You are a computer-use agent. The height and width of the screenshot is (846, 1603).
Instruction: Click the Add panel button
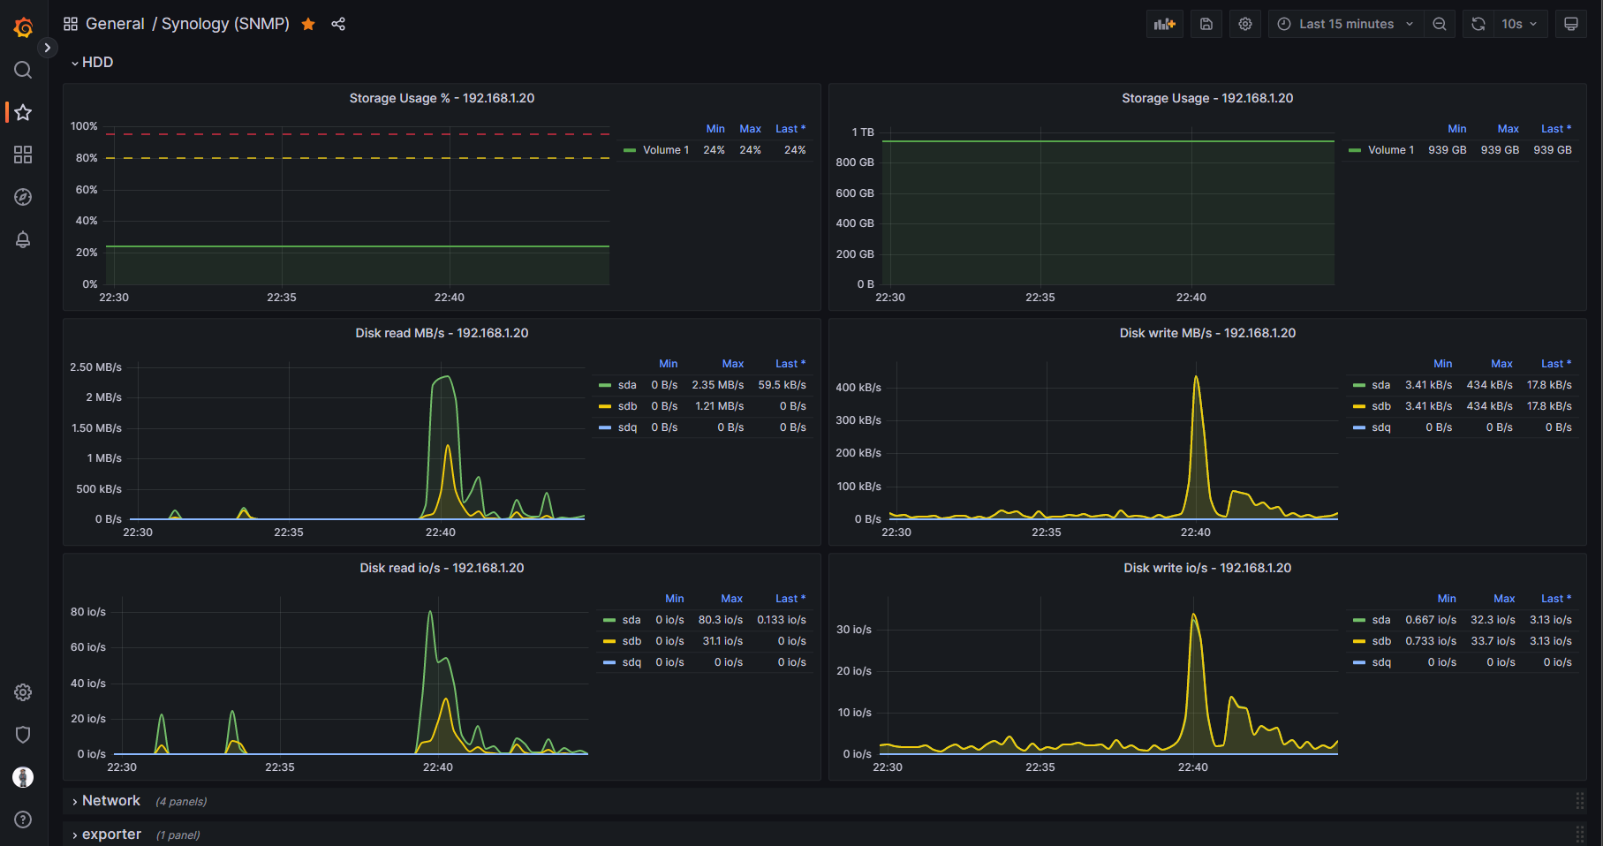coord(1165,24)
